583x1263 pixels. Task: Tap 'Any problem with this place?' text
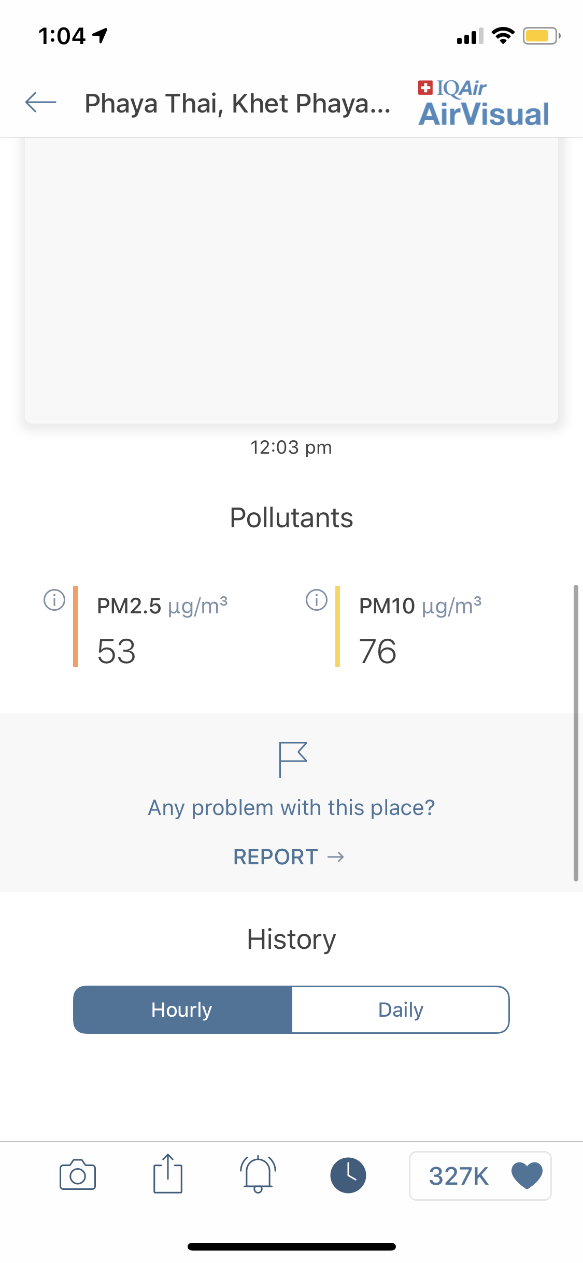click(x=291, y=808)
